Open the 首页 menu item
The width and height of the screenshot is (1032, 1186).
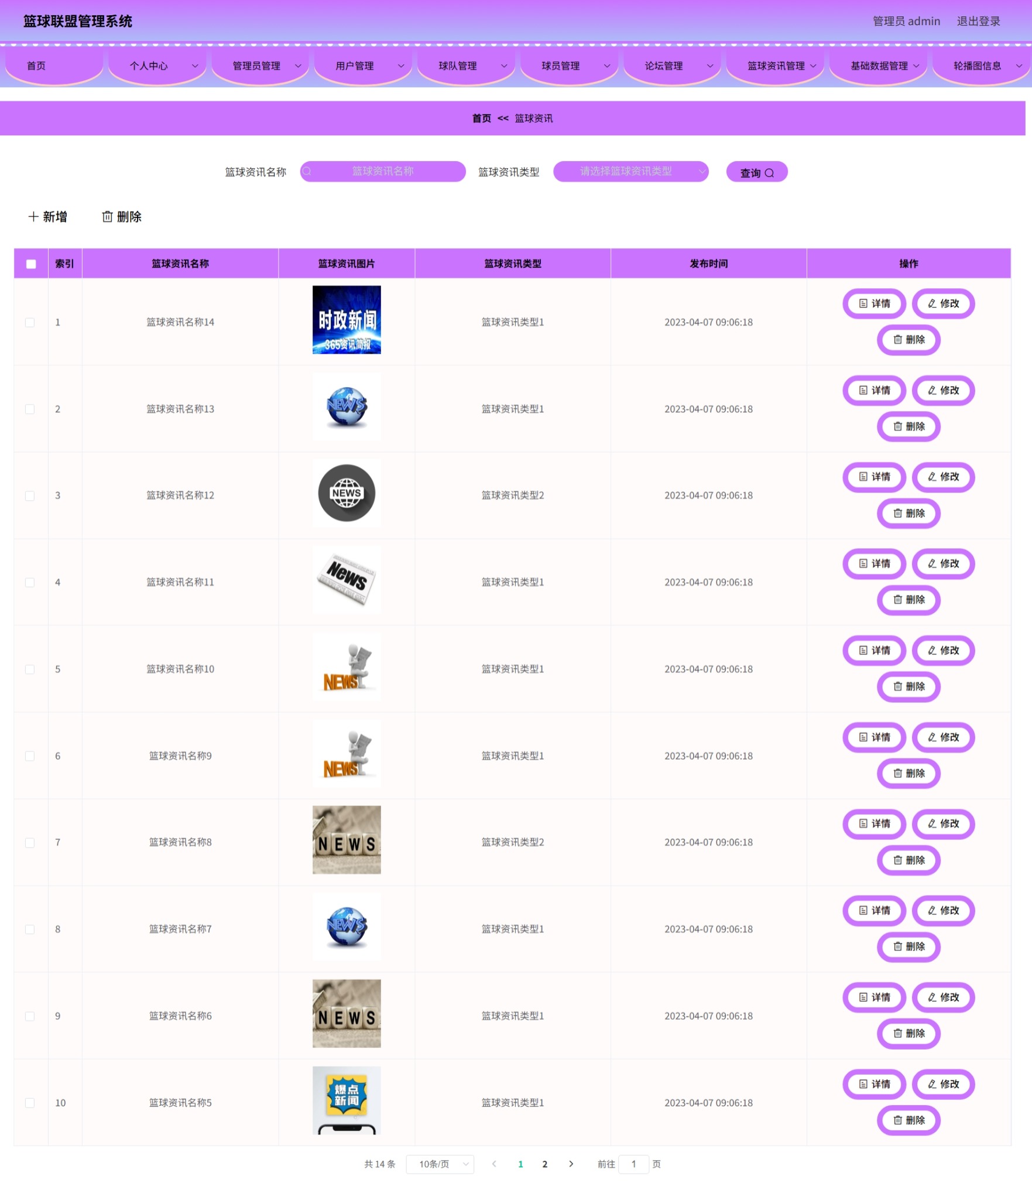coord(54,66)
